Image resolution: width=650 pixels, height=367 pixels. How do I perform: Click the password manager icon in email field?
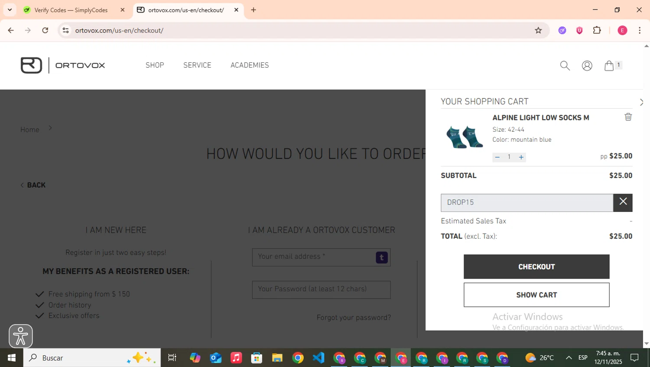click(382, 257)
